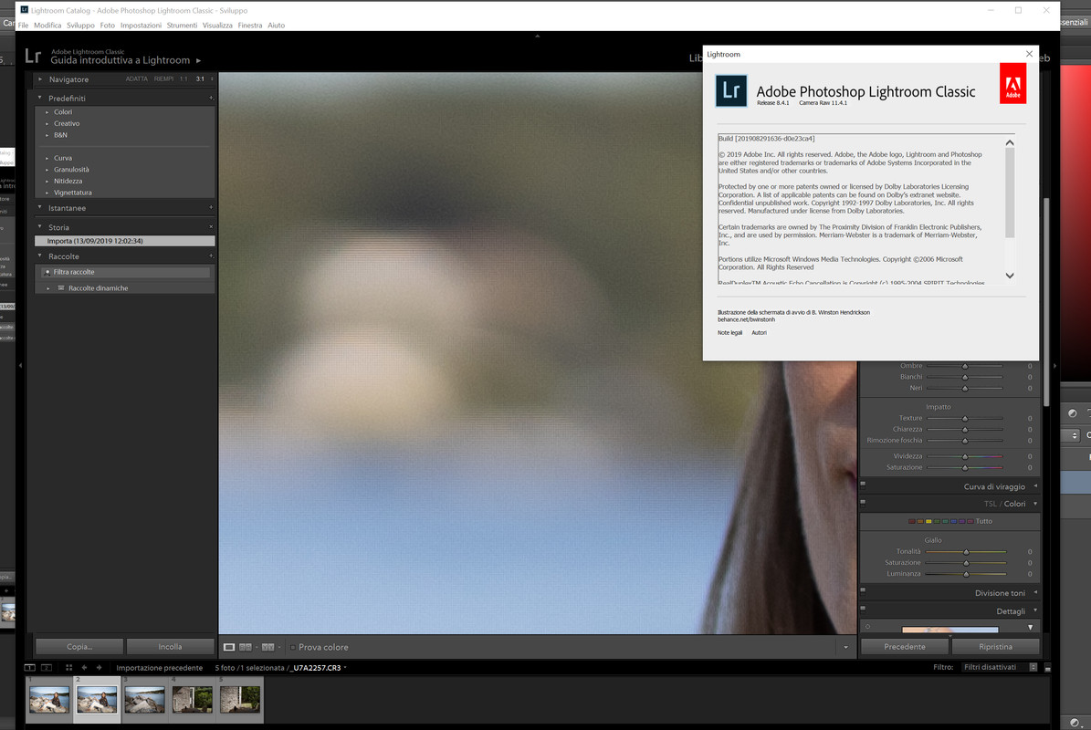Expand the Curva di viraggio panel

(x=1035, y=486)
